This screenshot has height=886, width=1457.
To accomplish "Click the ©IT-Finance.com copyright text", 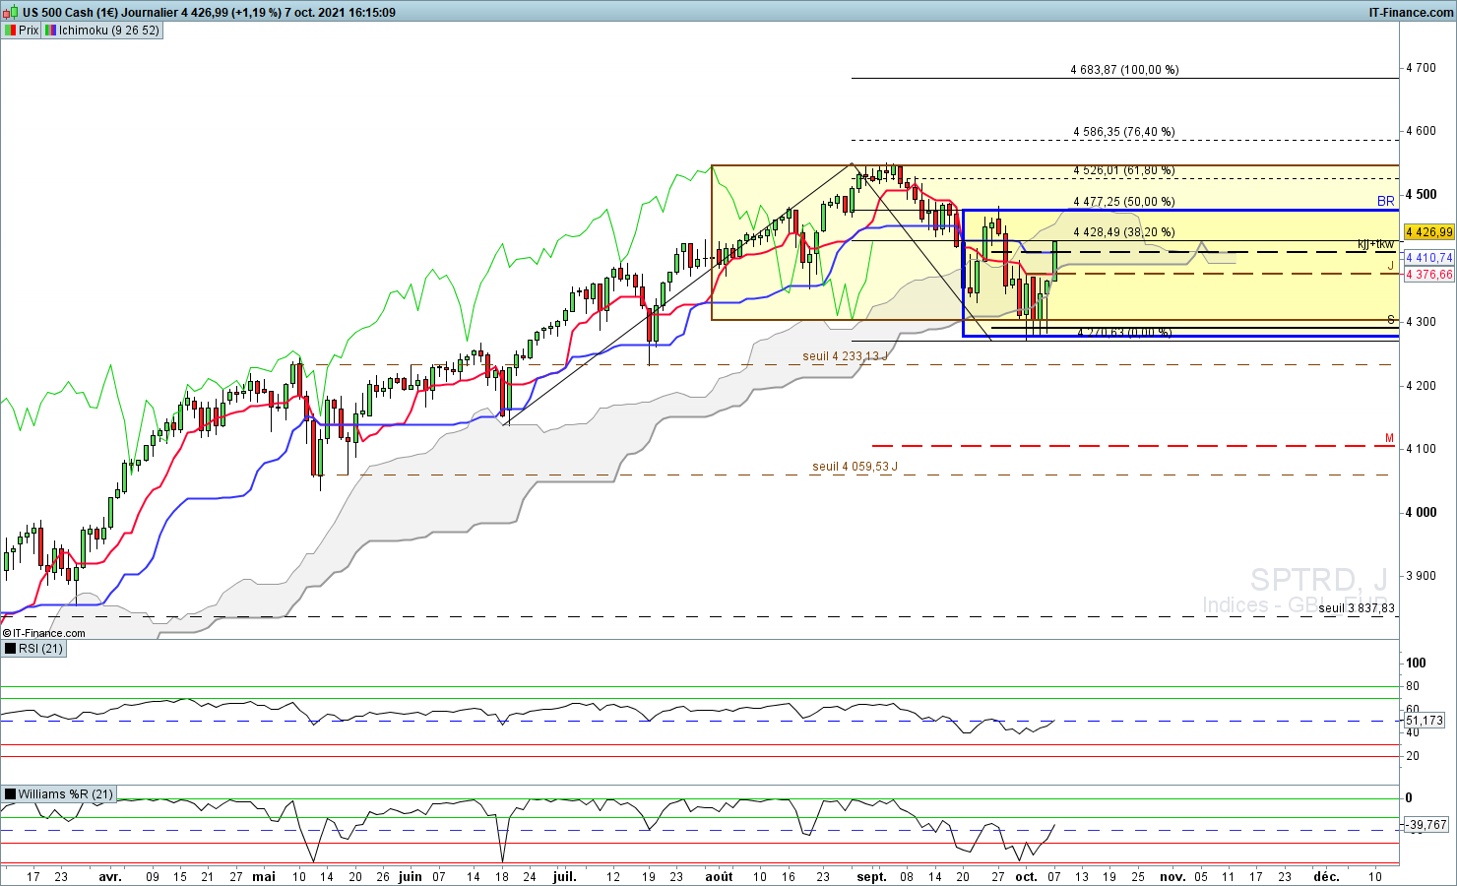I will point(44,633).
